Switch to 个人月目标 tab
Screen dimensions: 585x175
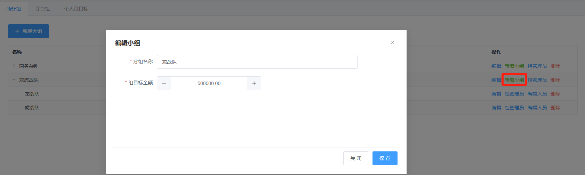coord(76,9)
